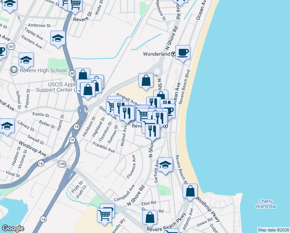
Task: Click the Butler St street label
Action: tap(47, 124)
